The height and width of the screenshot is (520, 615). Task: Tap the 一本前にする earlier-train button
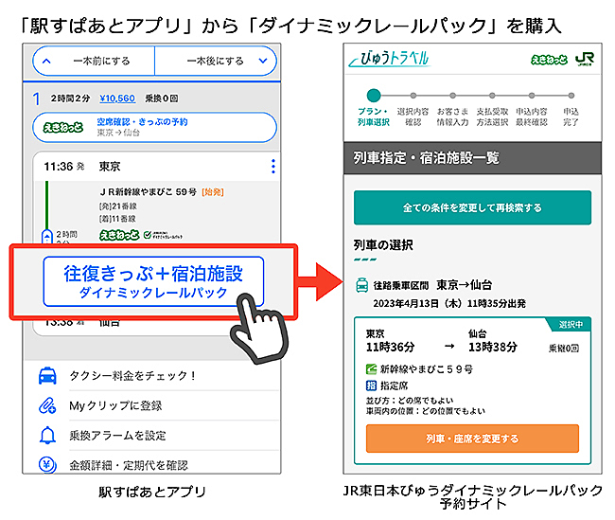pos(94,61)
